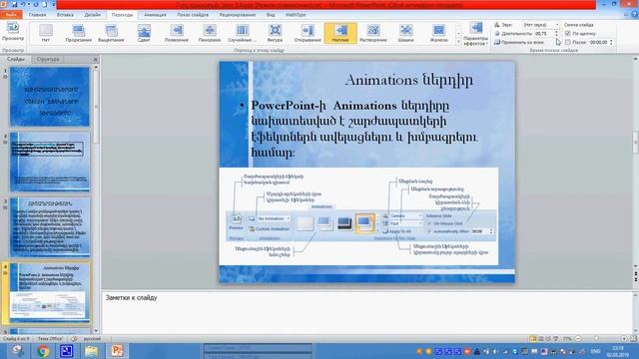
Task: Click the zoom slider handle
Action: tap(597, 339)
